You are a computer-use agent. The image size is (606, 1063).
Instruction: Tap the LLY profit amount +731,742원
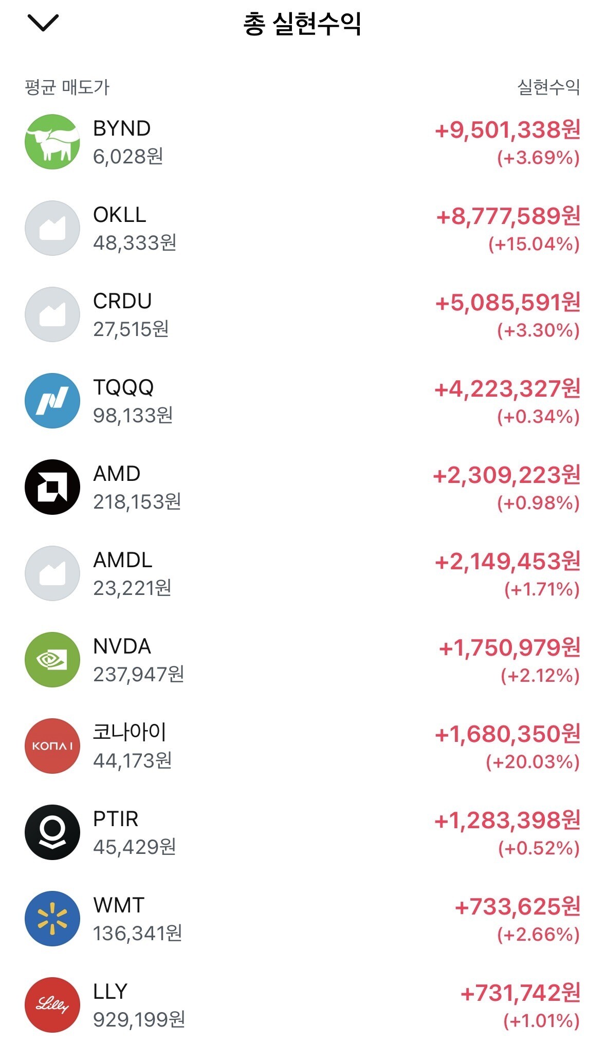(521, 993)
